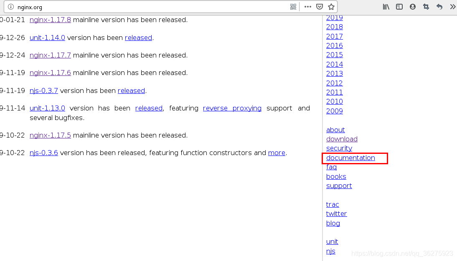Follow the nginx-1.17.8 release link
This screenshot has height=261, width=457.
tap(50, 20)
